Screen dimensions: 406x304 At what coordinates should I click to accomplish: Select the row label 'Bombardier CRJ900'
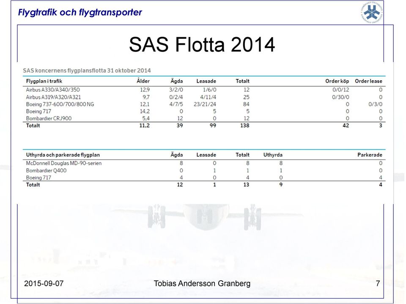(x=49, y=118)
